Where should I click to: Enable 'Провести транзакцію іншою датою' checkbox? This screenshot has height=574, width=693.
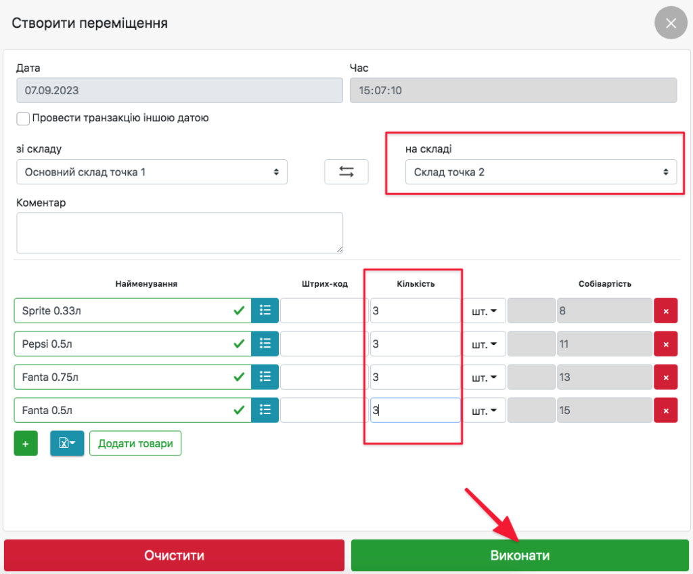point(24,119)
